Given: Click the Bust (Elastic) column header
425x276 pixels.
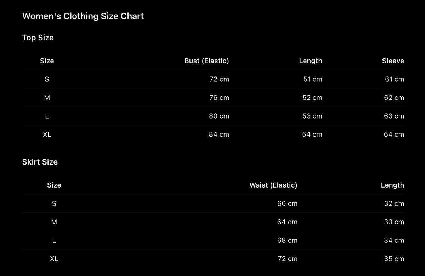Looking at the screenshot, I should 207,61.
